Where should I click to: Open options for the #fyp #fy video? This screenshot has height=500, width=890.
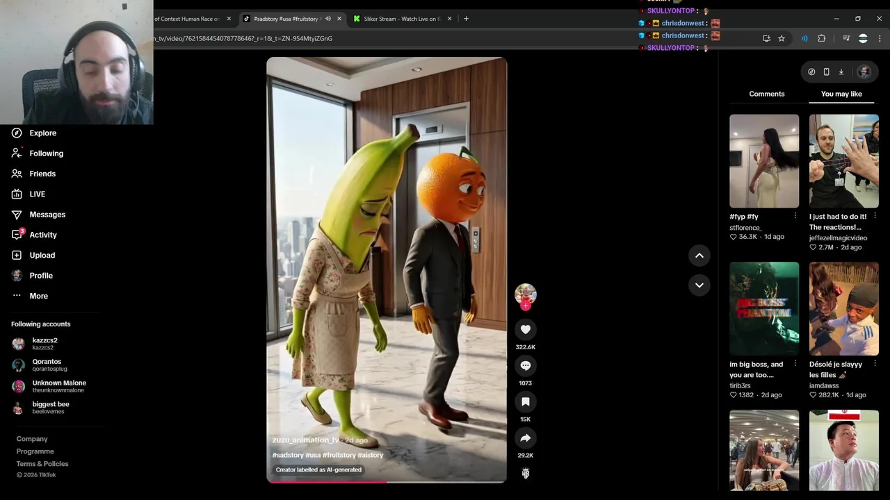pos(795,216)
